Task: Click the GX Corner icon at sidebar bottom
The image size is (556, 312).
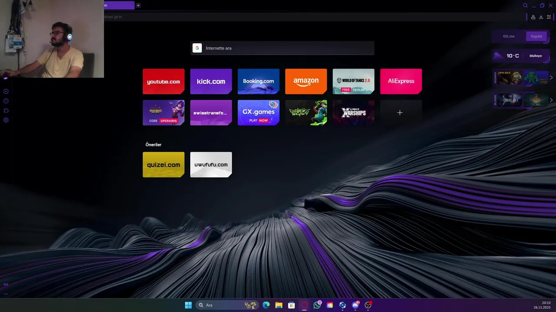Action: coord(6,284)
